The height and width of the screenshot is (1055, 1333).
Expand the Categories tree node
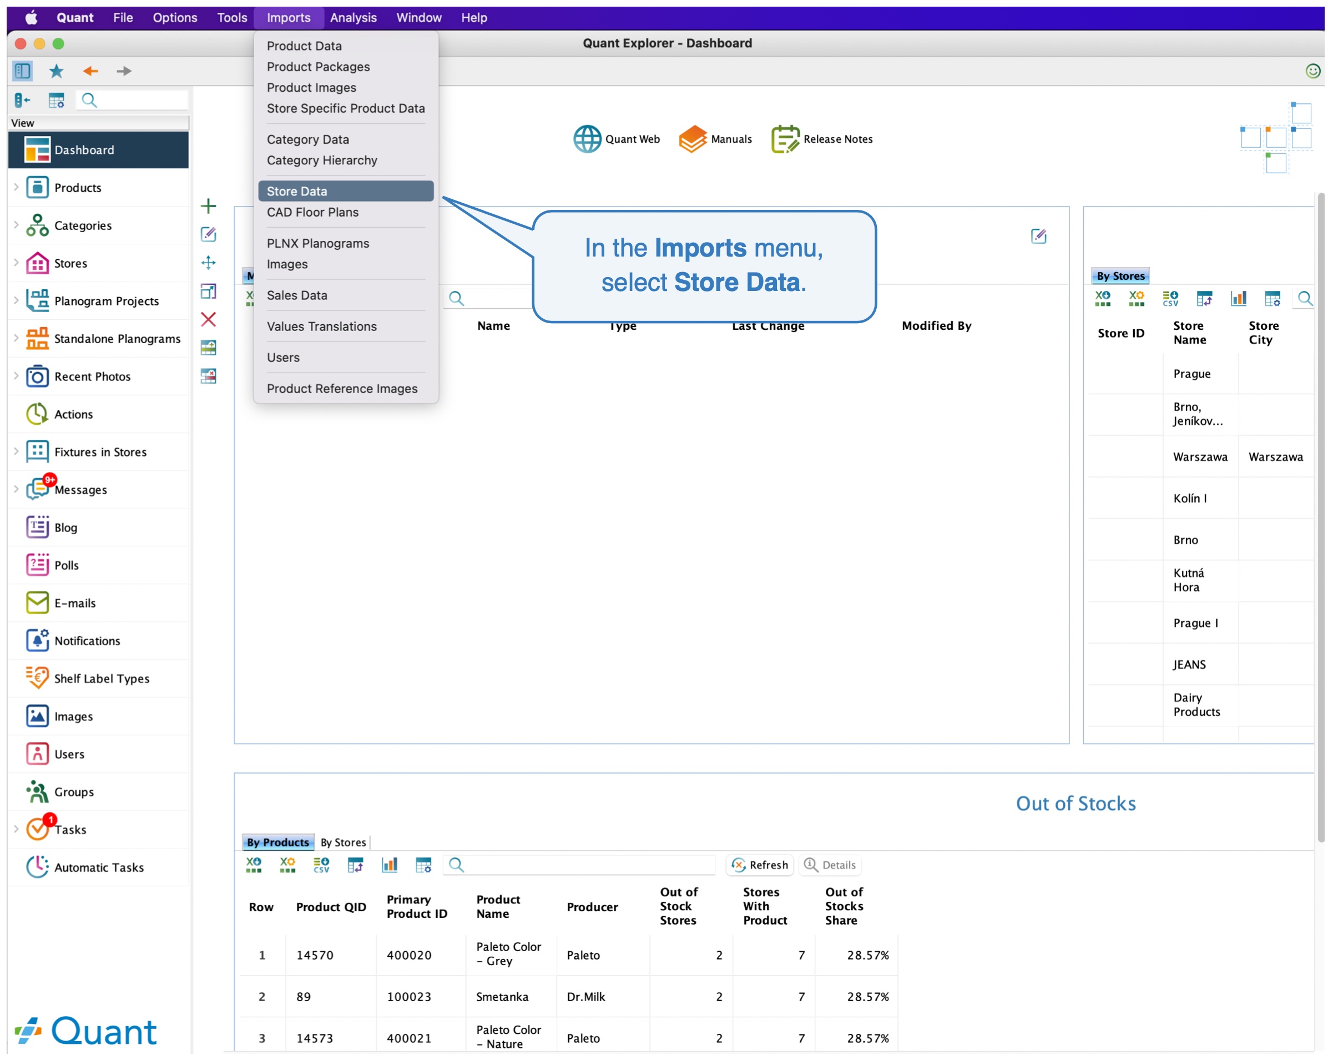tap(16, 225)
